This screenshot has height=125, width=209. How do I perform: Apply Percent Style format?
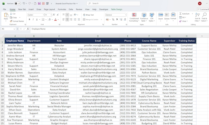pos(113,20)
